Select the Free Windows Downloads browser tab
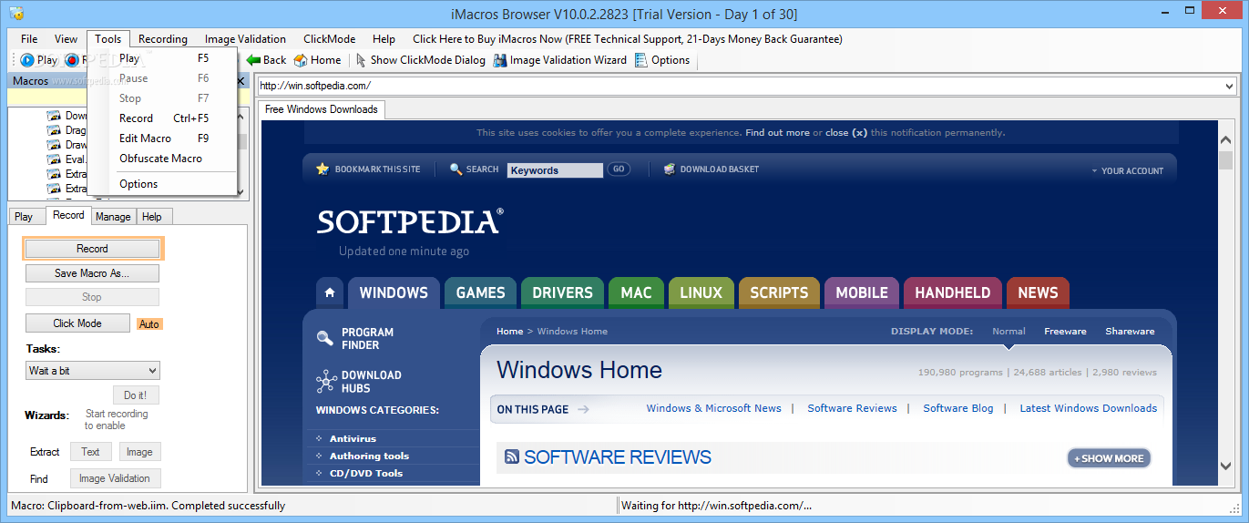Image resolution: width=1249 pixels, height=523 pixels. pos(322,109)
